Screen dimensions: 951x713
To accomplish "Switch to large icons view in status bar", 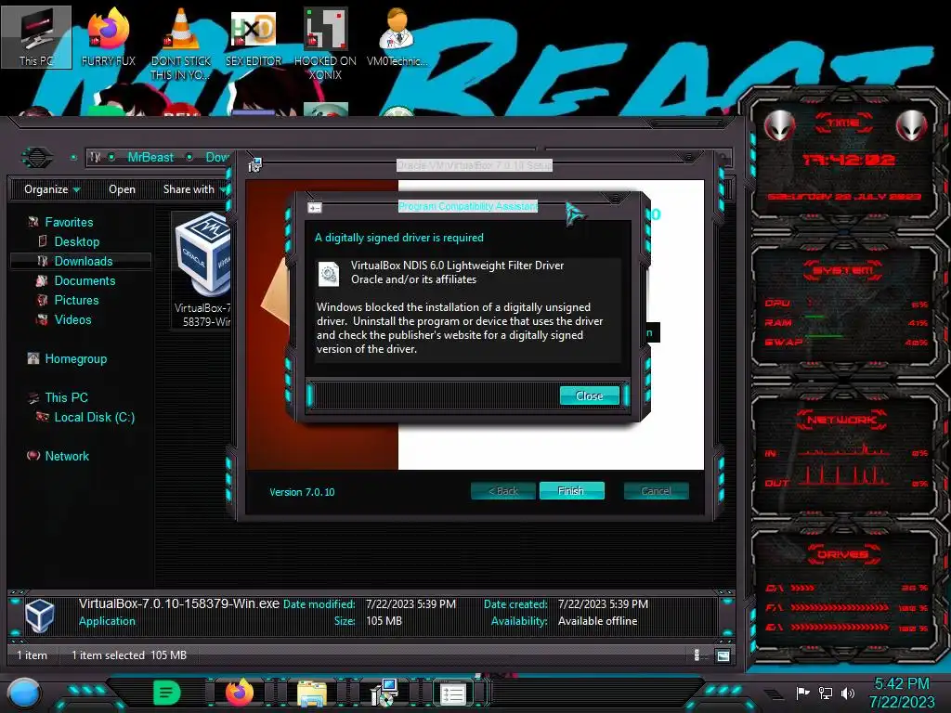I will point(723,655).
